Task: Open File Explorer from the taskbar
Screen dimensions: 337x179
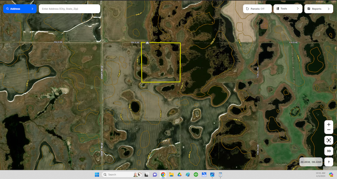Action: (x=171, y=175)
